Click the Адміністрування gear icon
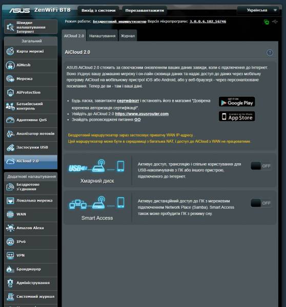The height and width of the screenshot is (307, 286). point(10,283)
